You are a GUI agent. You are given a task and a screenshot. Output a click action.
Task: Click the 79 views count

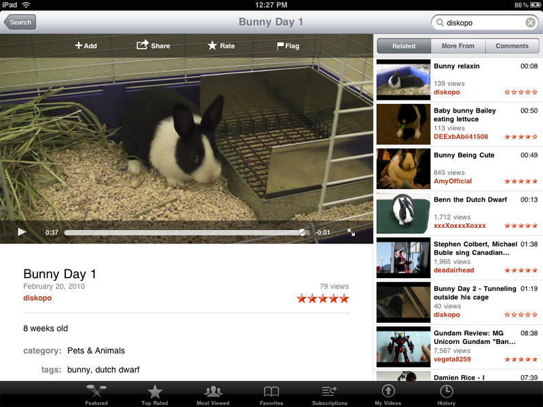(334, 286)
